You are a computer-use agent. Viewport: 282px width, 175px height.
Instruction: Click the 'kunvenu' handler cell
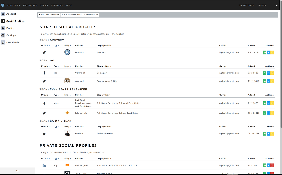click(79, 53)
